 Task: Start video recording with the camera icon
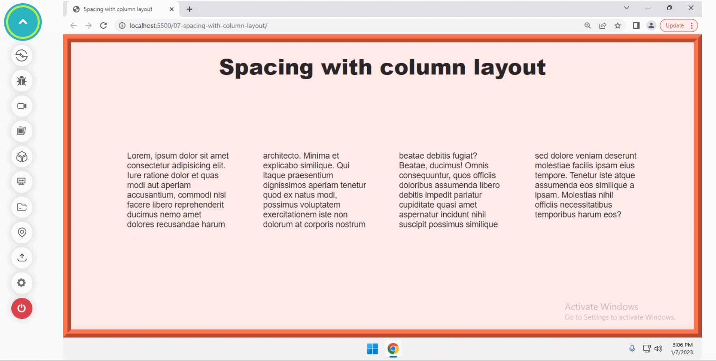coord(22,106)
